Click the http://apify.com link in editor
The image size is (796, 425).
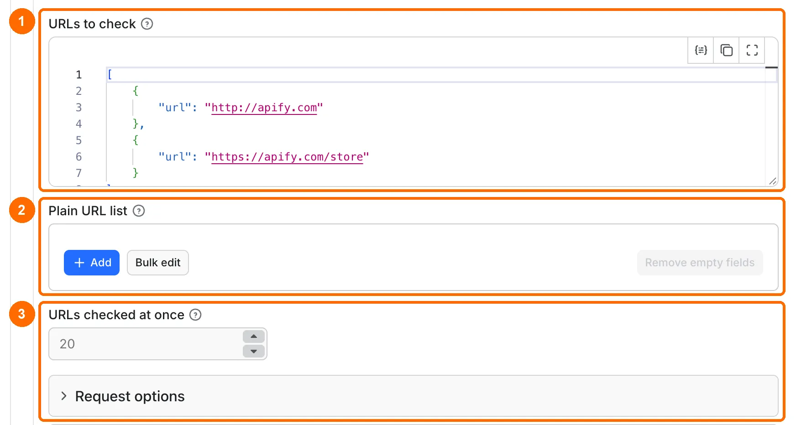tap(264, 108)
